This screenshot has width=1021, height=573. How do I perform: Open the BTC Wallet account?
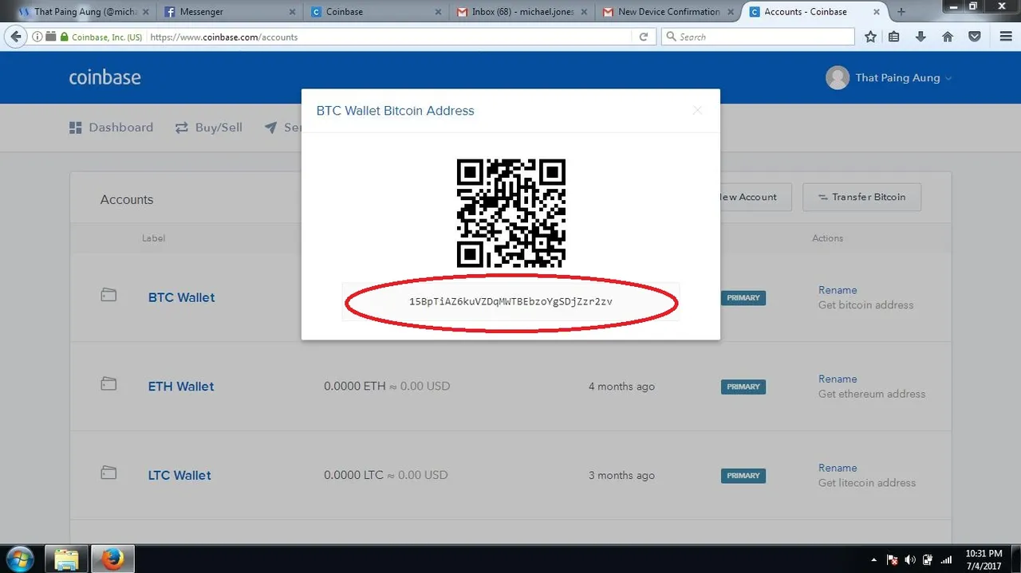click(182, 297)
